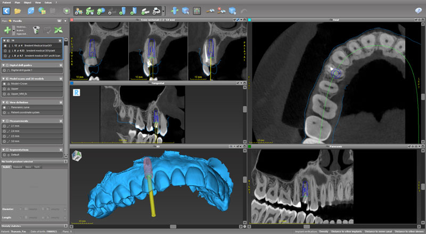This screenshot has height=234, width=426.
Task: Open the Extras menu
Action: (x=48, y=2)
